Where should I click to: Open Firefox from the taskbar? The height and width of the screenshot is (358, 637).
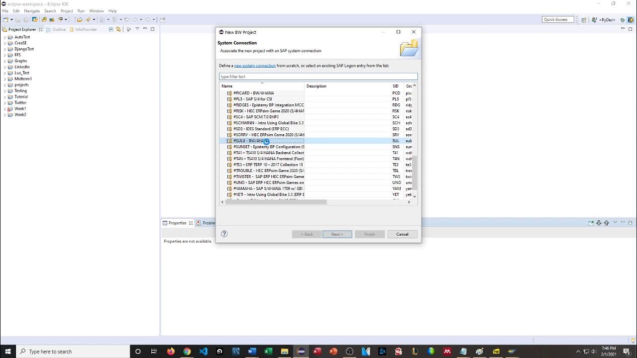point(171,351)
